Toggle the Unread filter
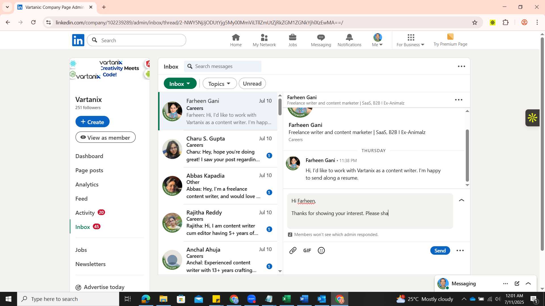The width and height of the screenshot is (545, 306). coord(252,84)
